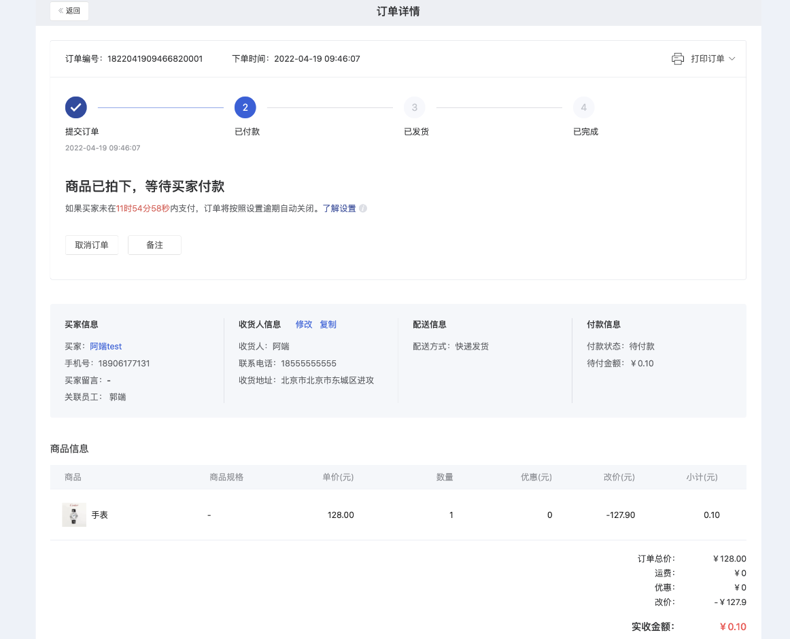Click 单价(元) column header
Screen dimensions: 790x639
[x=338, y=477]
